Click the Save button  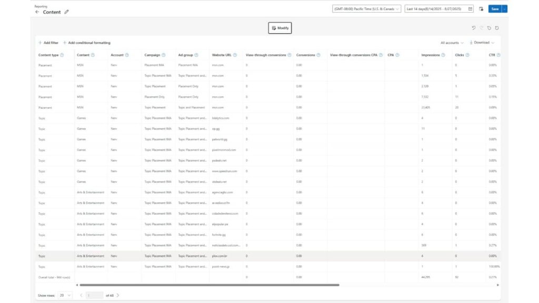(x=496, y=8)
